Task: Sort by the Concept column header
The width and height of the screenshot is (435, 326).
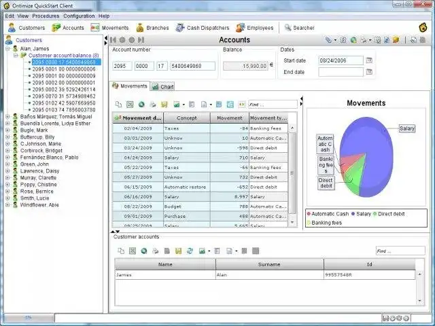Action: coord(187,117)
